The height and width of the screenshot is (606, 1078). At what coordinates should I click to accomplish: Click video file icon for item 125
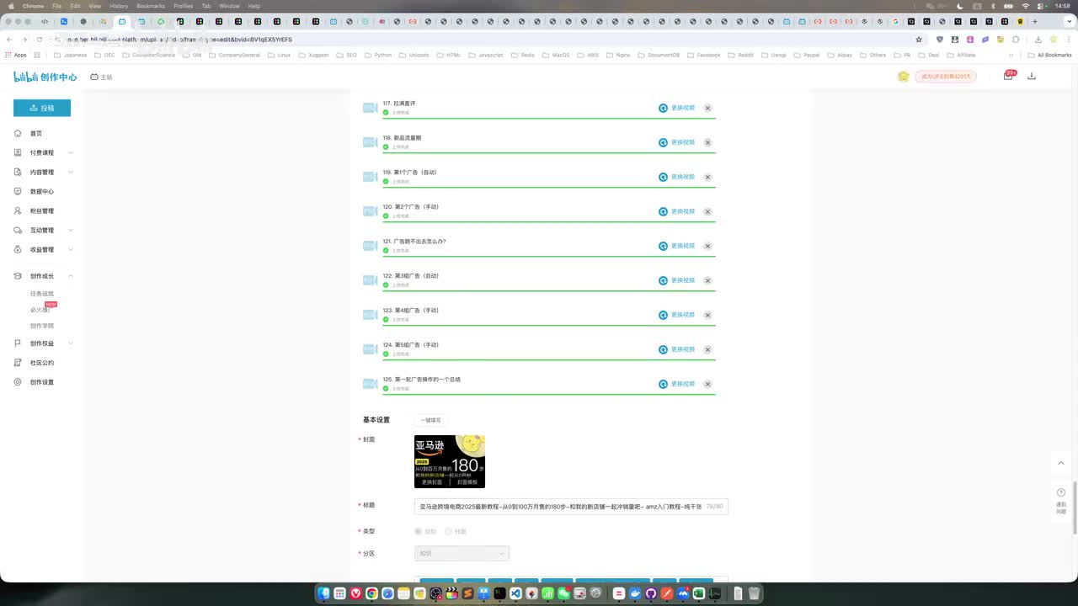coord(371,384)
